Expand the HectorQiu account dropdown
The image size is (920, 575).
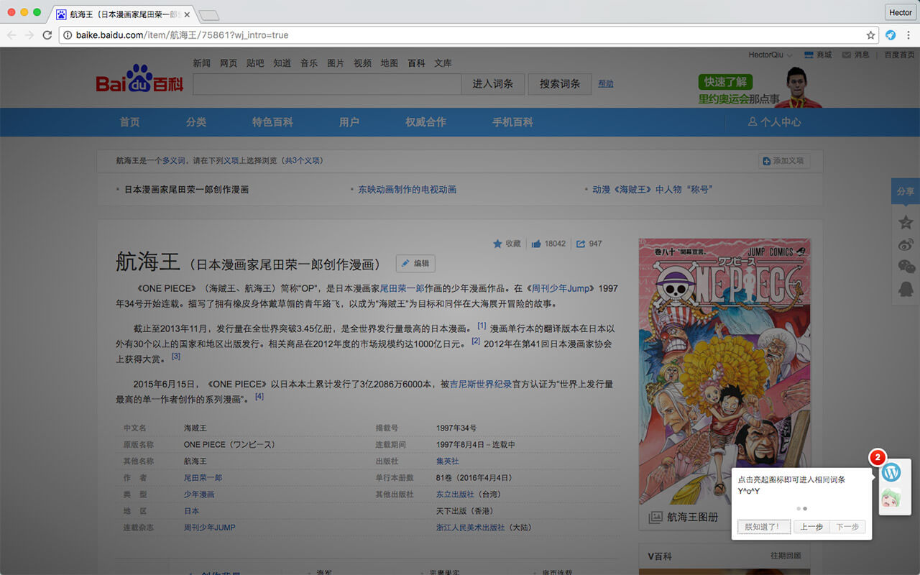[x=789, y=55]
